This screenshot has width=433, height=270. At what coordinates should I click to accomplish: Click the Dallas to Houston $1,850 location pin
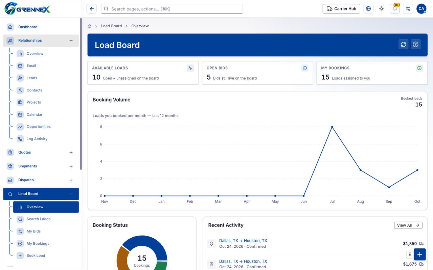[x=211, y=243]
